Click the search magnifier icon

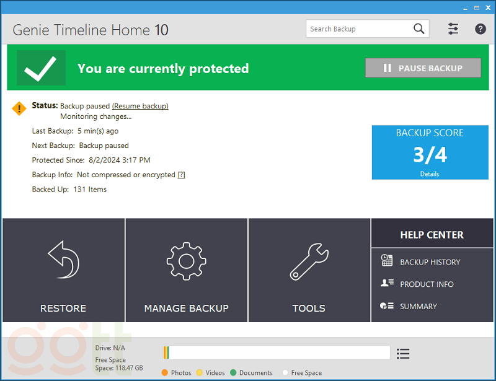[419, 28]
